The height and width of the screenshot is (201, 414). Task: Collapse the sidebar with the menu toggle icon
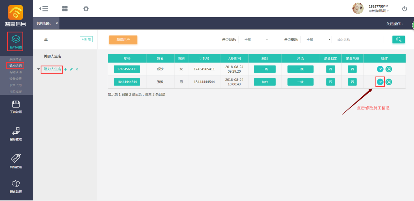(43, 9)
